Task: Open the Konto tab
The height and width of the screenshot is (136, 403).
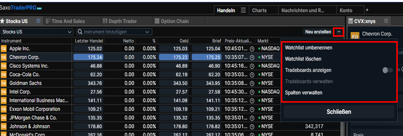Action: pyautogui.click(x=346, y=10)
